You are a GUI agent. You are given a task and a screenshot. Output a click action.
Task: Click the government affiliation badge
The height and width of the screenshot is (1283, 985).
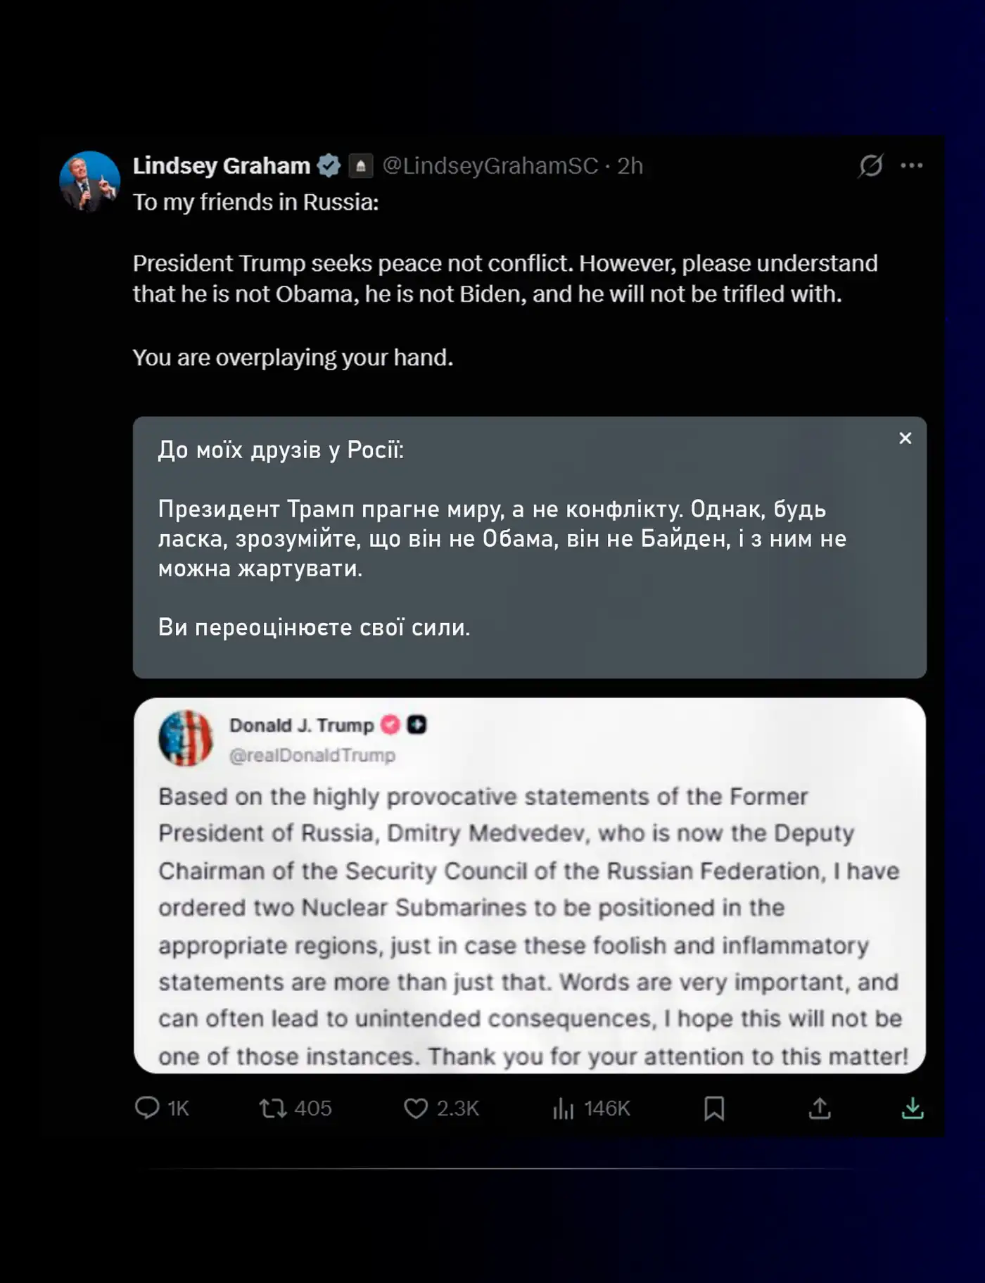[x=361, y=165]
